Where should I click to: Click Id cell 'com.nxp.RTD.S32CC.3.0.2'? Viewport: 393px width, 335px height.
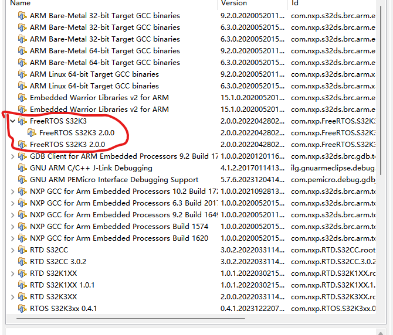coord(333,262)
